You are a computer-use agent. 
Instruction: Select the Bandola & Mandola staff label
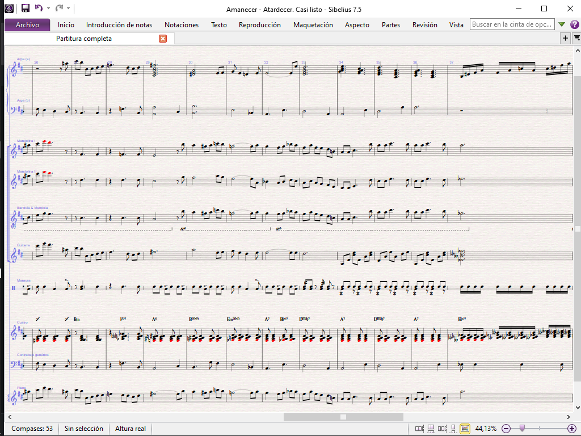tap(32, 208)
